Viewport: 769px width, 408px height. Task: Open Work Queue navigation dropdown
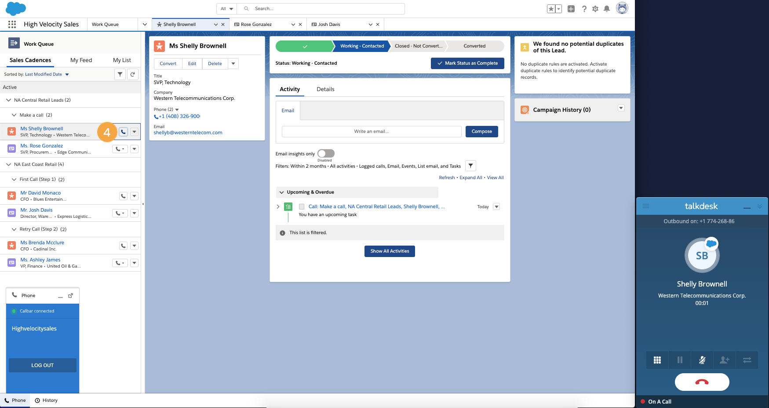[x=145, y=24]
